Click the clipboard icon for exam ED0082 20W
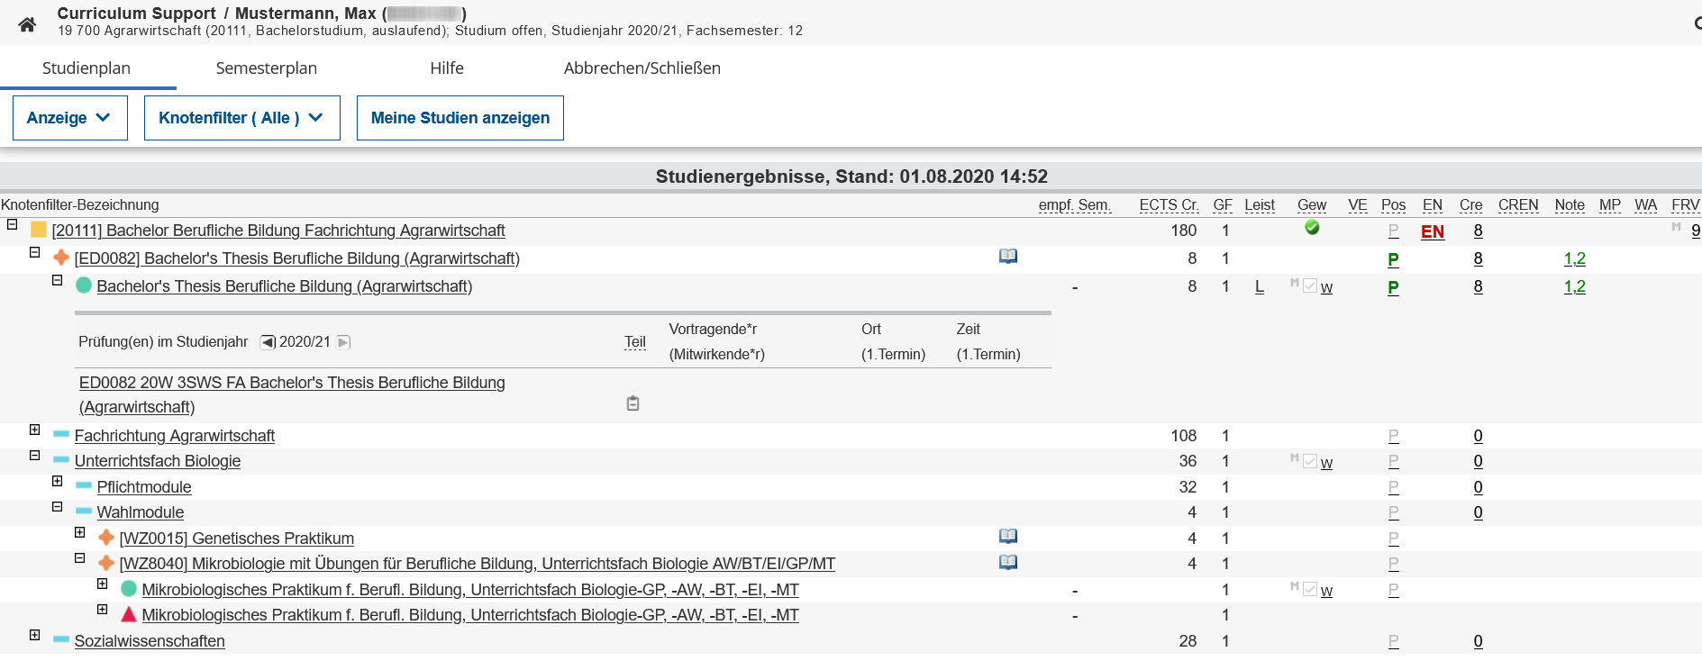Screen dimensions: 1702x670 click(x=633, y=403)
